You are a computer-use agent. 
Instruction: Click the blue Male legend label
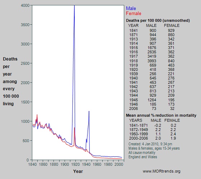click(x=131, y=9)
